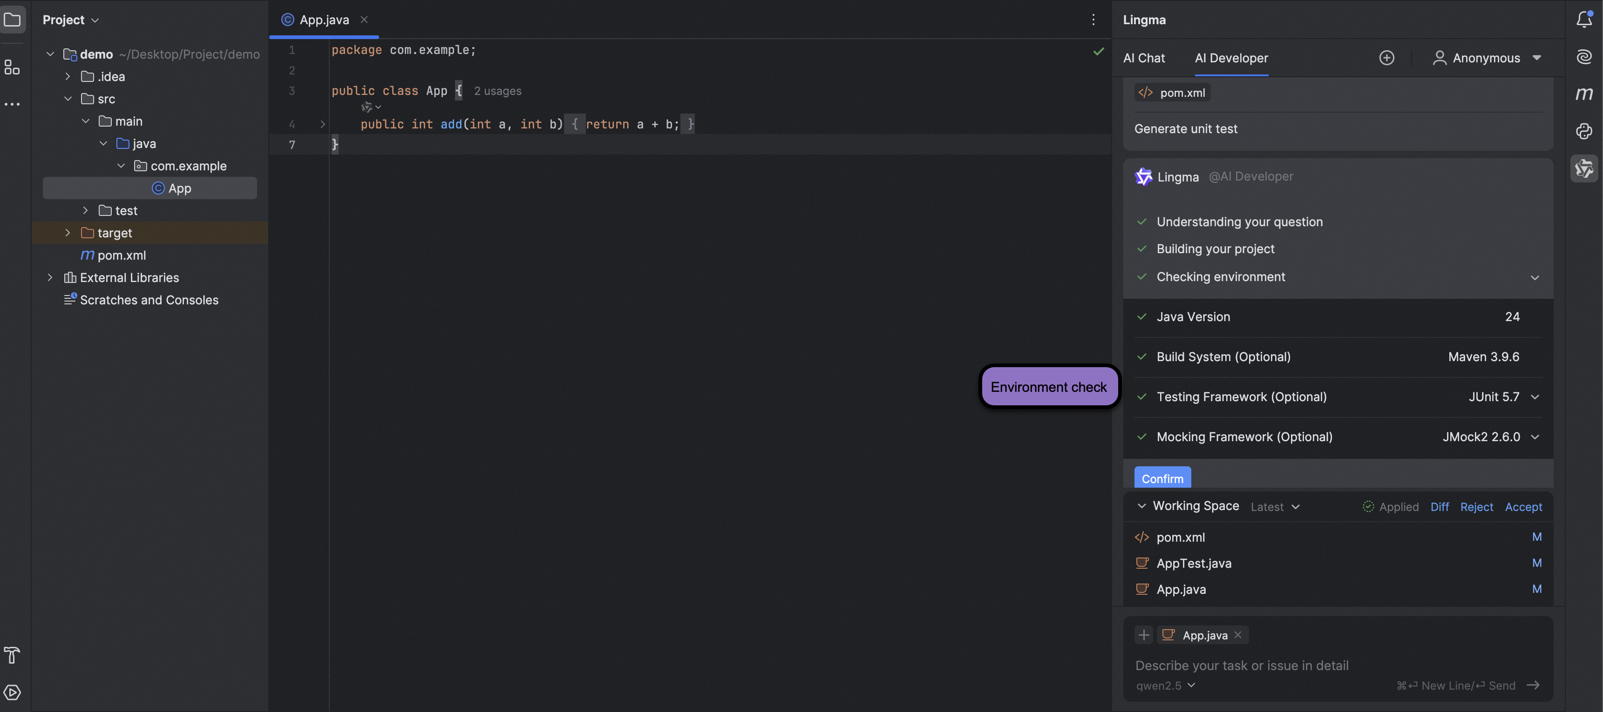Focus the task description input field
Screen dimensions: 1603x712
pos(1338,665)
